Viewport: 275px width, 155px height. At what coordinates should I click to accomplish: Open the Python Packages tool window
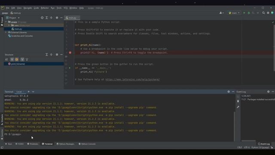pyautogui.click(x=65, y=144)
